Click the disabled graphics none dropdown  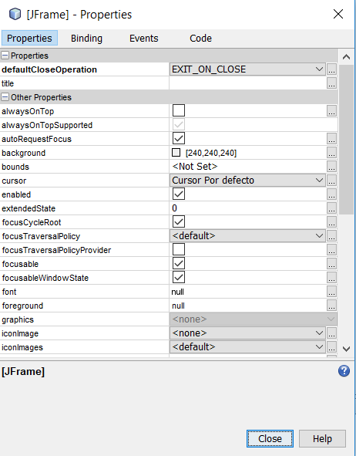pos(254,319)
